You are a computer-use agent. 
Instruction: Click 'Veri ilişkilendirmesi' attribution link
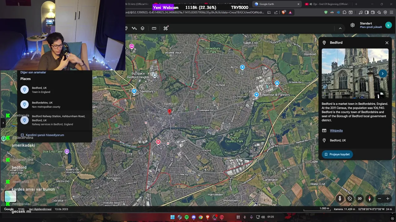click(40, 209)
